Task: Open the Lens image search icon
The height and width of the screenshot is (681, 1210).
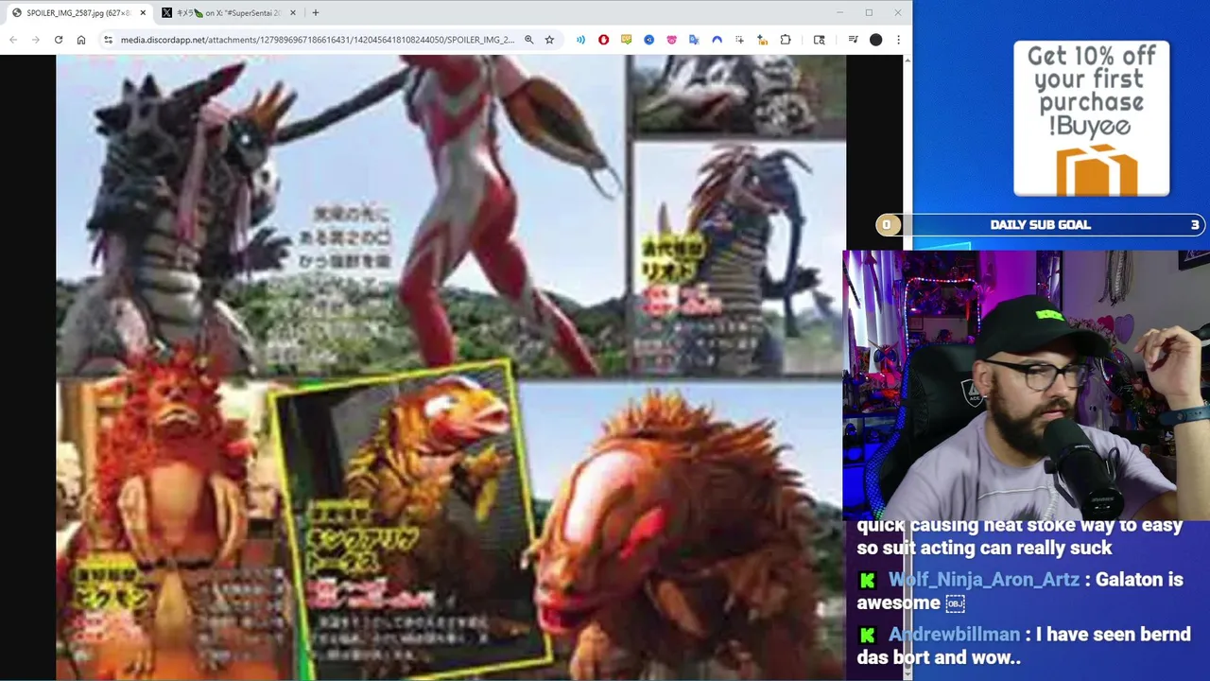Action: point(819,40)
